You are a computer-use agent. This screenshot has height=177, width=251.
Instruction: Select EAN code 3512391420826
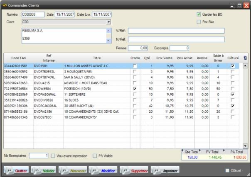click(16, 100)
